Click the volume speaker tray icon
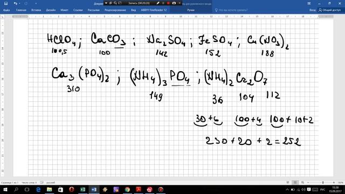The image size is (345, 194). [x=303, y=190]
